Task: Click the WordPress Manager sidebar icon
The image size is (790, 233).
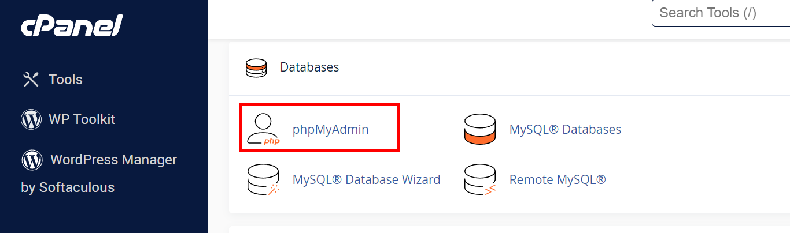Action: click(31, 159)
